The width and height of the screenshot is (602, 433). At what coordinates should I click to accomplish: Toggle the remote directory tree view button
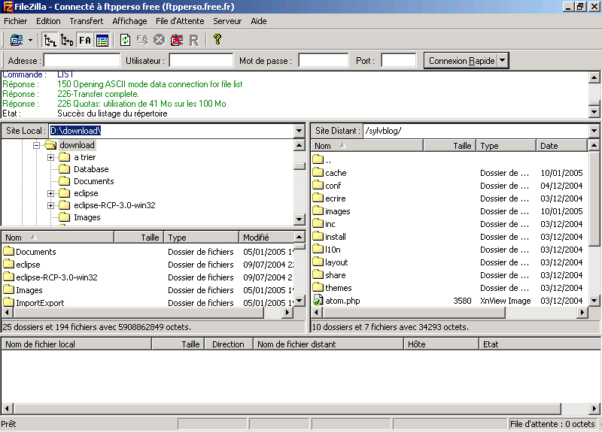(67, 40)
